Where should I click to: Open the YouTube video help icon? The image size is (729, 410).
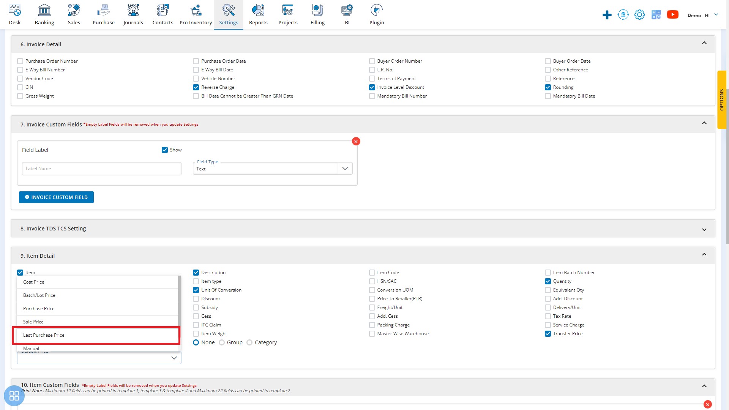[x=673, y=15]
